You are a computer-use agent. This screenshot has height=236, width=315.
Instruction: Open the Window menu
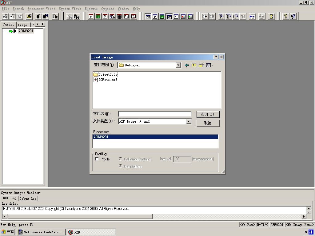click(123, 9)
